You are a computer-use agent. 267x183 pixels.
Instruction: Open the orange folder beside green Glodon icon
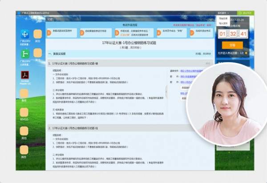click(x=37, y=54)
